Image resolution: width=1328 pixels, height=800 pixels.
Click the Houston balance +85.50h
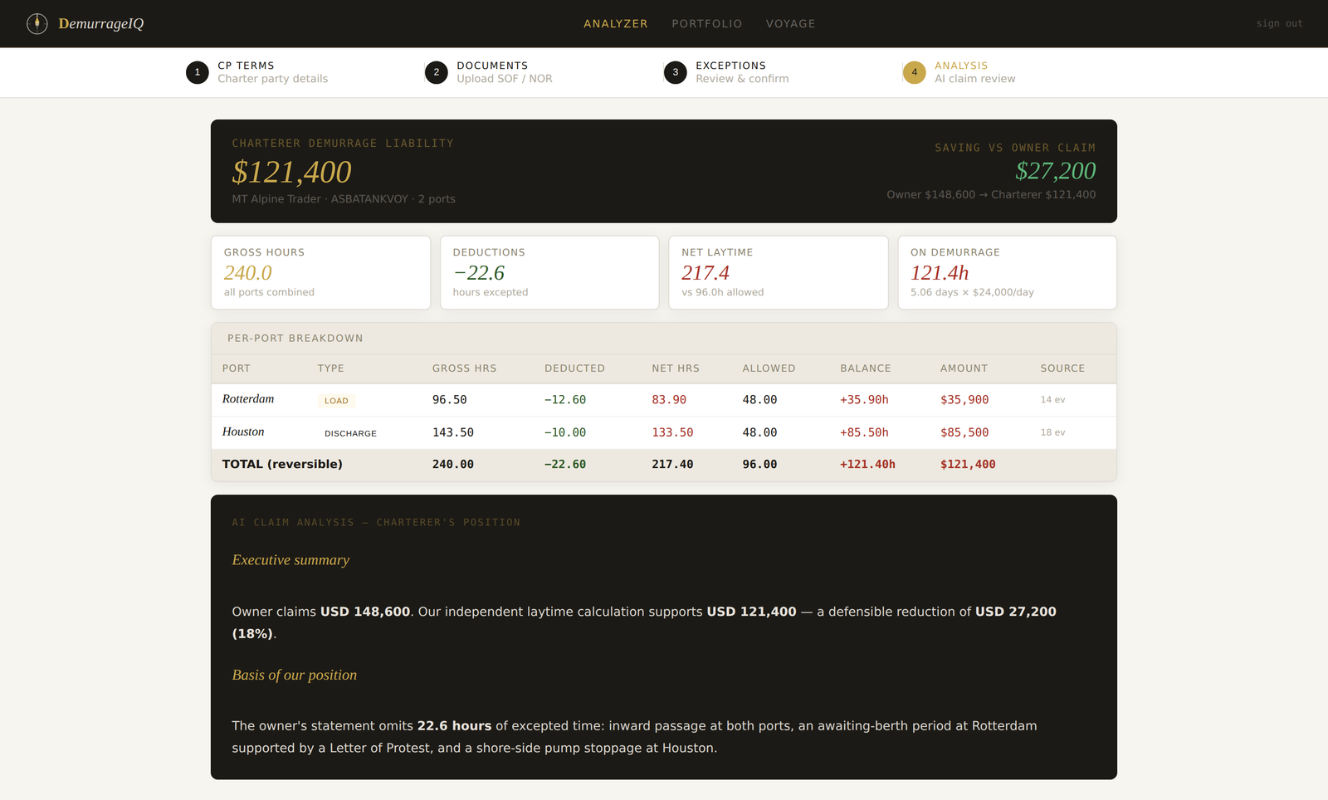click(864, 432)
